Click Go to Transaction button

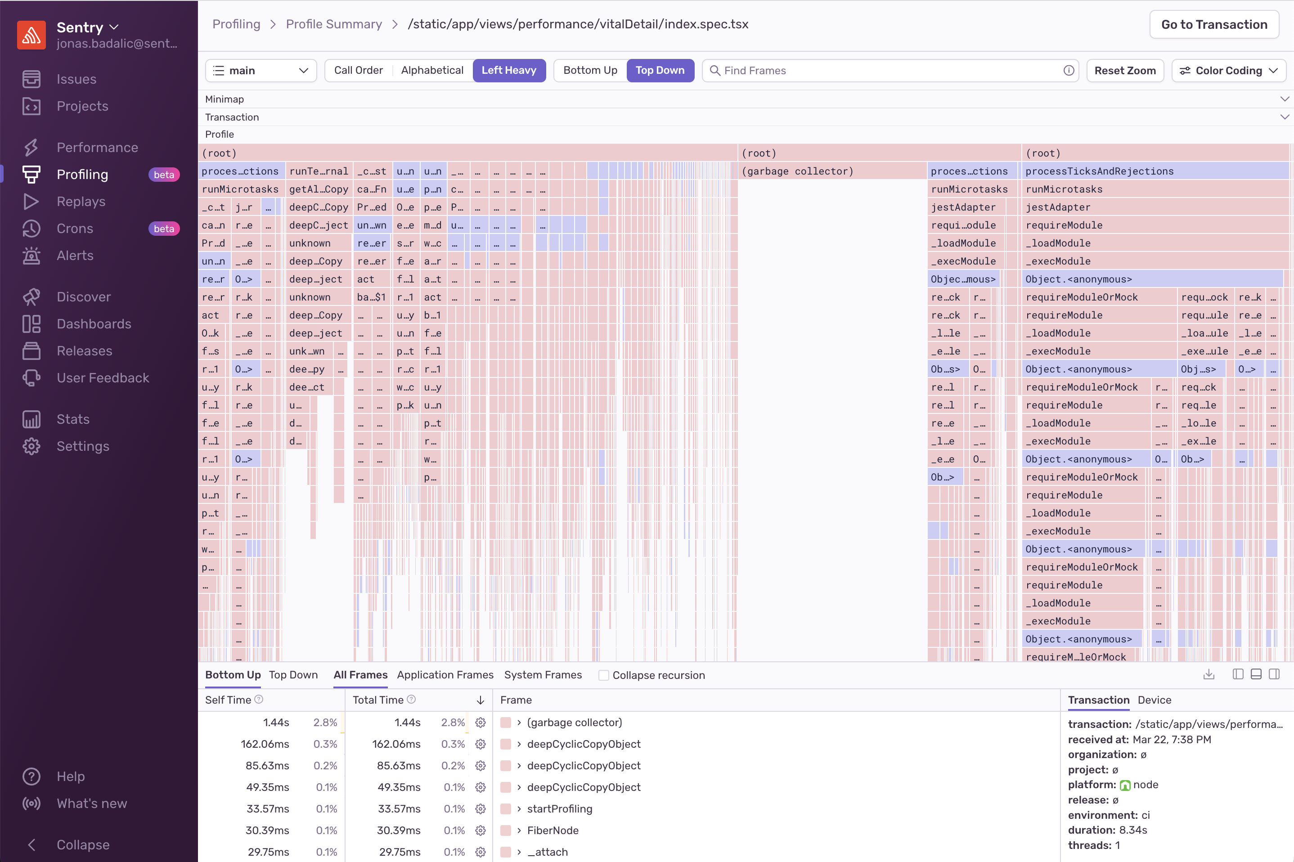1214,24
